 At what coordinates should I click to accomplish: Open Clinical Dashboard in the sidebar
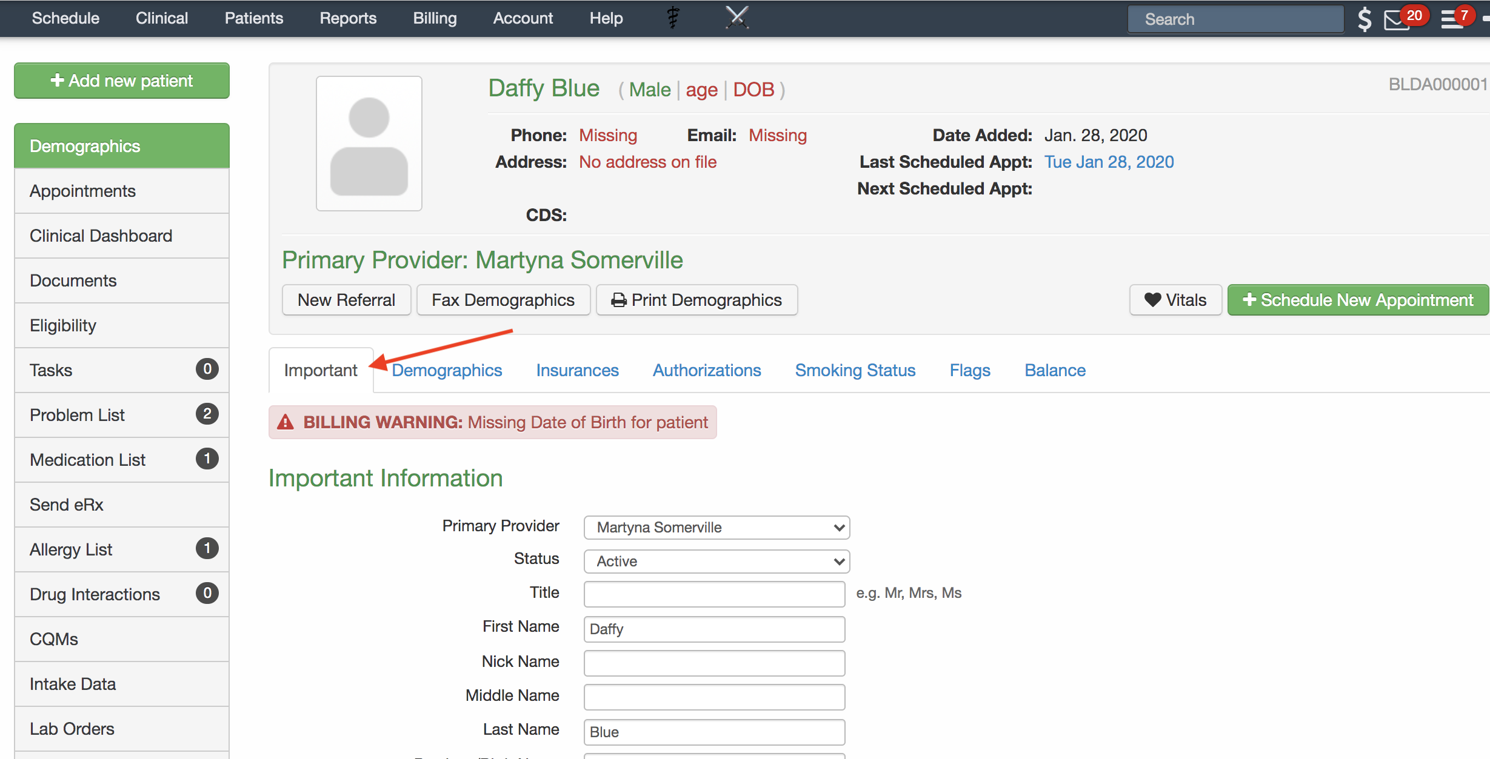click(x=122, y=236)
